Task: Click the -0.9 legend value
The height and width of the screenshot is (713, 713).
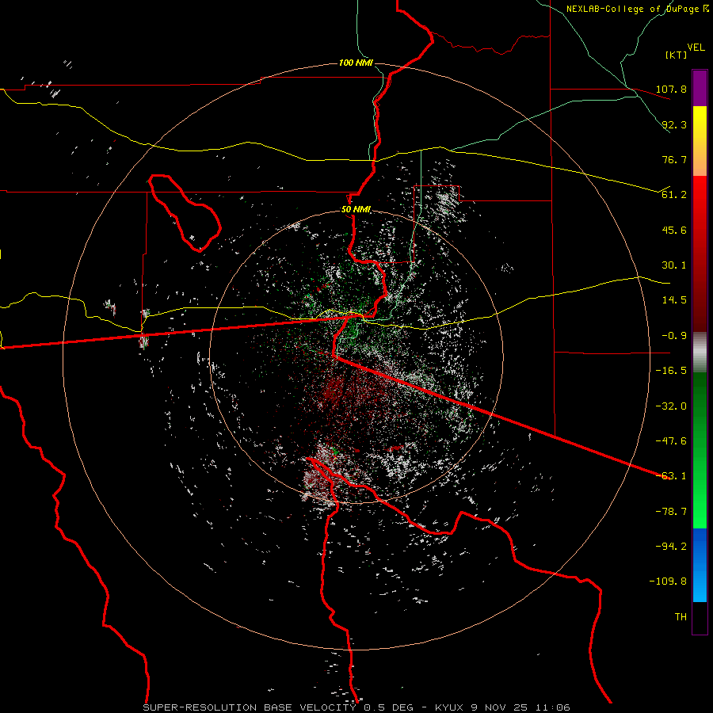Action: (674, 336)
